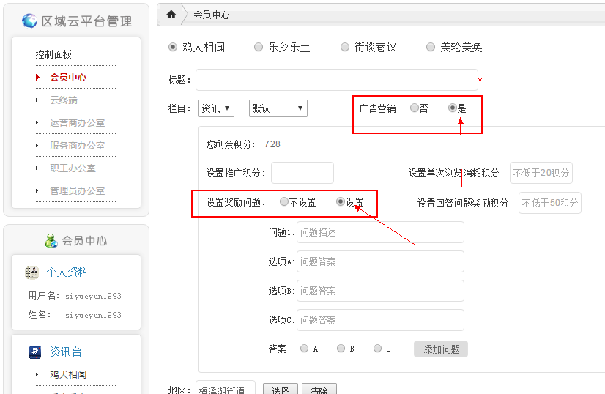Focus 选项B answer field

point(380,291)
